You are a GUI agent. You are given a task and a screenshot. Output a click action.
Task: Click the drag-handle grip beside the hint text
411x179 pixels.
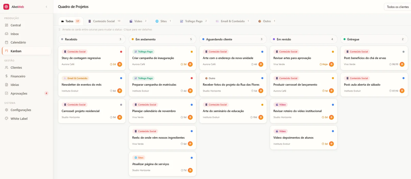click(x=59, y=30)
